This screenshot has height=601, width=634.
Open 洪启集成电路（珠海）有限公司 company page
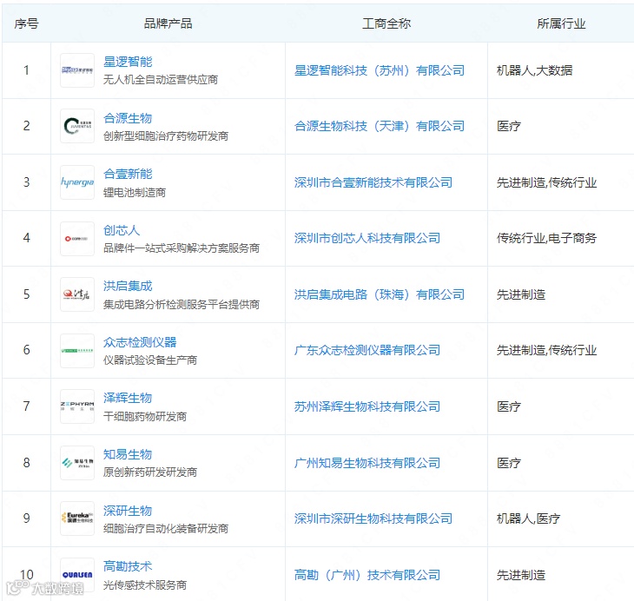(380, 294)
